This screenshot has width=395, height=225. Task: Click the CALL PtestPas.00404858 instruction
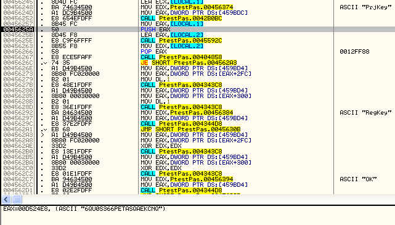181,57
